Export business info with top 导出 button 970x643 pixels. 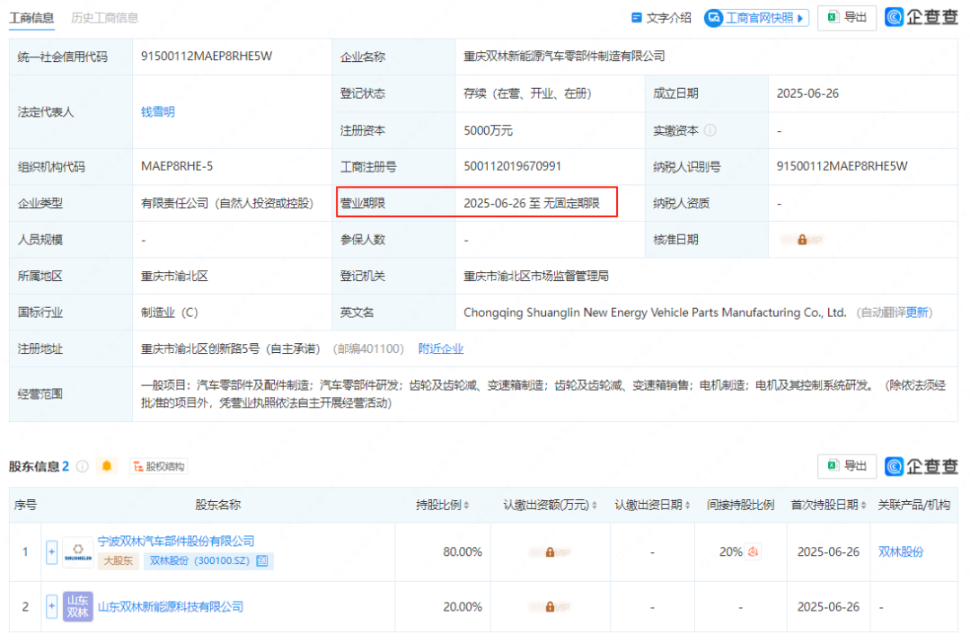click(847, 17)
